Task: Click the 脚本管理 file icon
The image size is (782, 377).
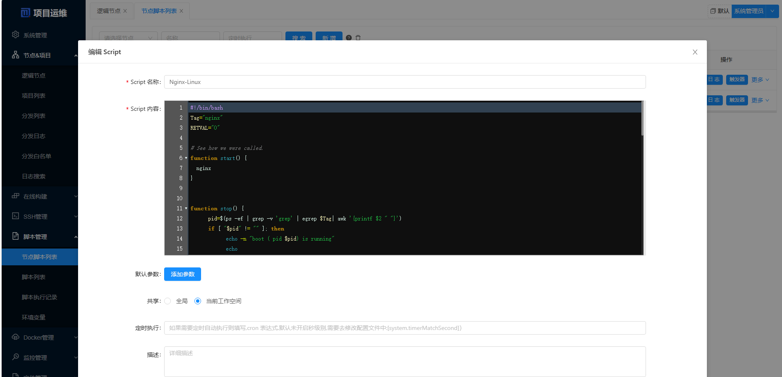Action: coord(16,236)
